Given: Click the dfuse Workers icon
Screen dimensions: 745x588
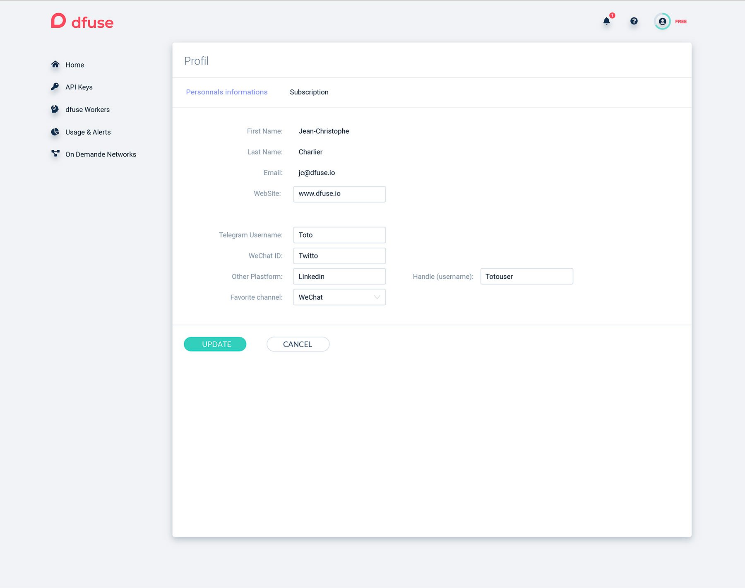Looking at the screenshot, I should point(55,109).
